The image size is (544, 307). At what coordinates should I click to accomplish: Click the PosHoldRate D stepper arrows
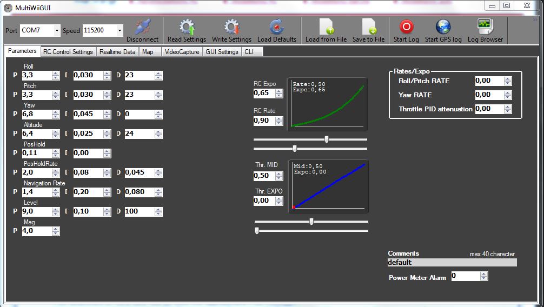pos(158,172)
